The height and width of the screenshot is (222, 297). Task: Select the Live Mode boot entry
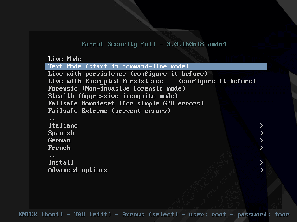(65, 59)
